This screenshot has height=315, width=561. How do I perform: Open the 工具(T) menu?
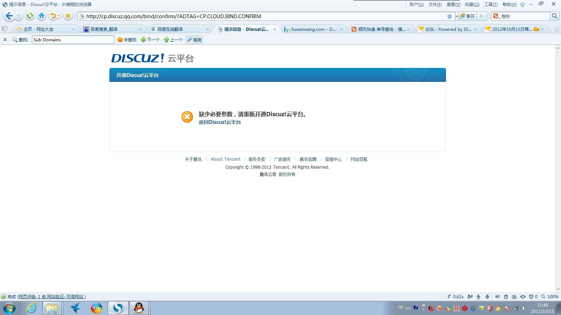click(x=491, y=5)
